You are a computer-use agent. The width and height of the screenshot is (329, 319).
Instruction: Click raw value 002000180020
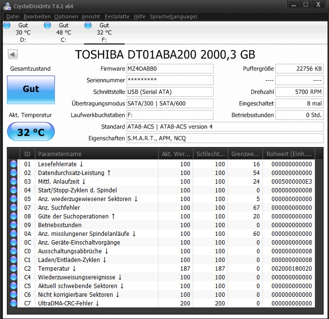pyautogui.click(x=292, y=269)
